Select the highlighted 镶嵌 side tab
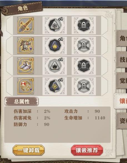 [121, 101]
